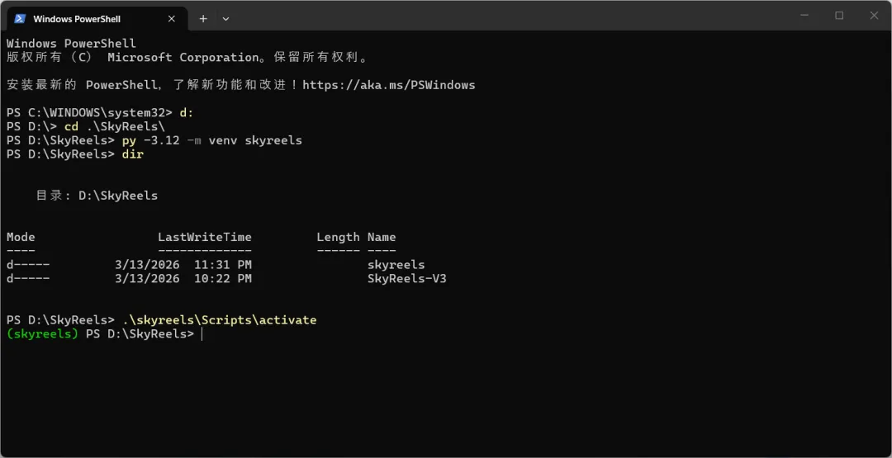Close the Windows Terminal window
The width and height of the screenshot is (892, 458).
874,16
